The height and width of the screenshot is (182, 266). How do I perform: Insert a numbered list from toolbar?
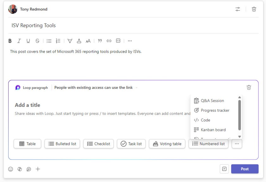click(x=58, y=41)
